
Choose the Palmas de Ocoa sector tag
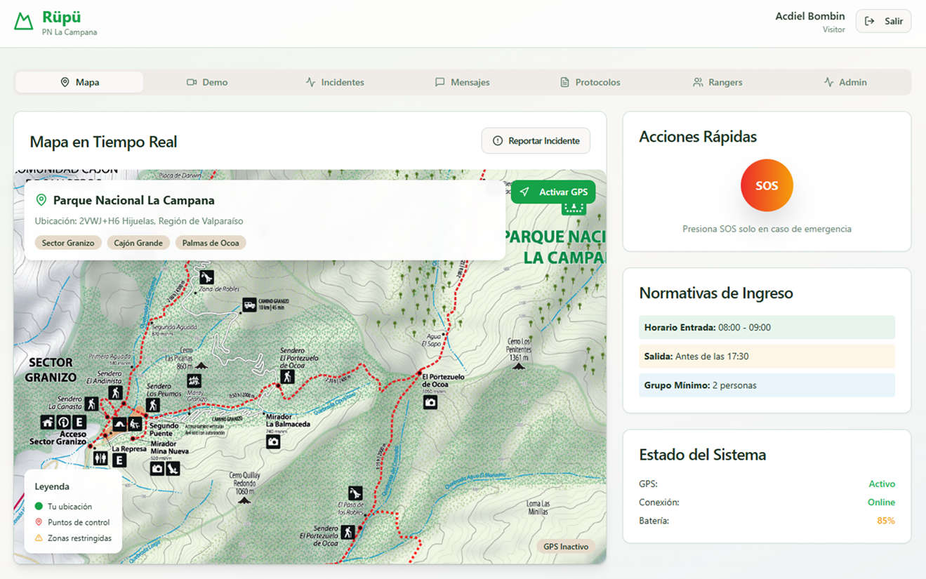pyautogui.click(x=211, y=243)
